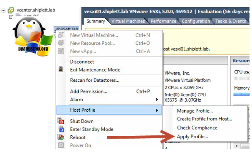Click the New Virtual Machine icon
This screenshot has width=252, height=152.
(61, 35)
